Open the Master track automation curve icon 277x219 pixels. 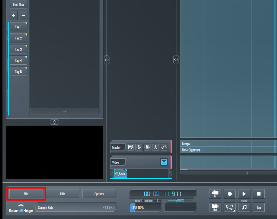[x=164, y=147]
